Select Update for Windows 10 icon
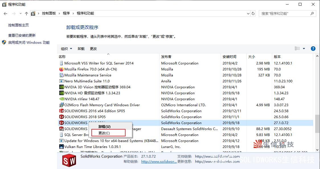320x169 pixels. click(x=61, y=141)
